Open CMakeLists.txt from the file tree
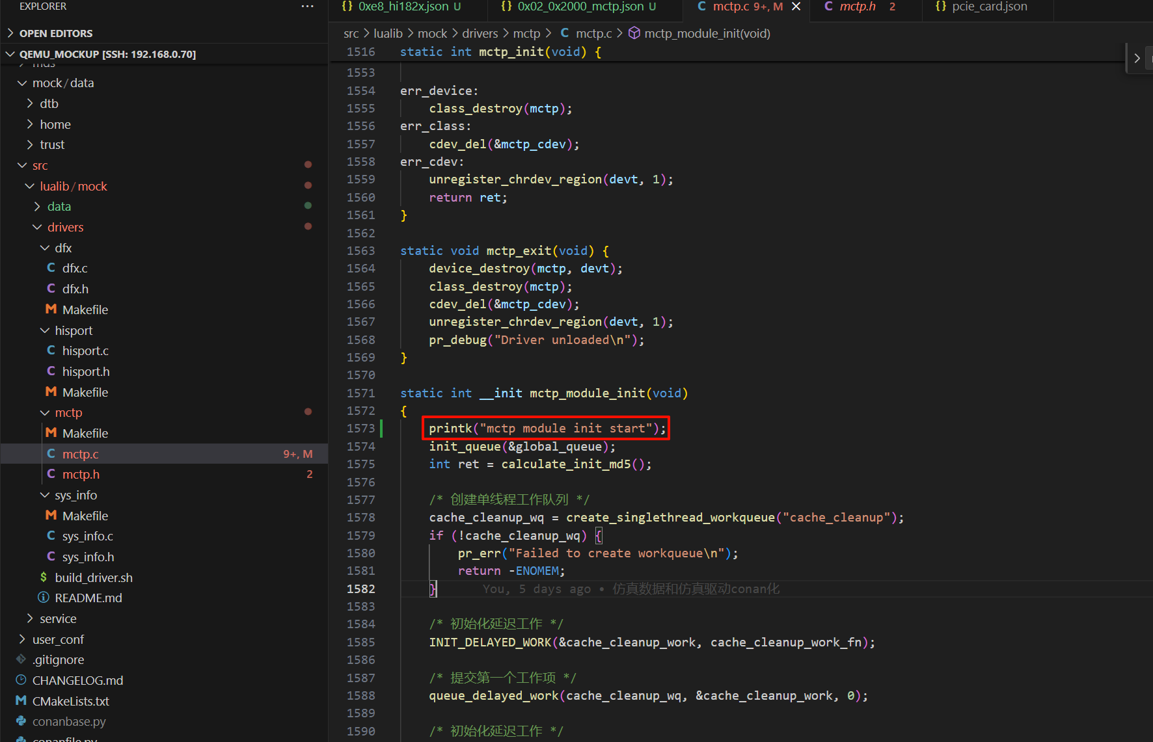This screenshot has height=742, width=1153. click(70, 701)
